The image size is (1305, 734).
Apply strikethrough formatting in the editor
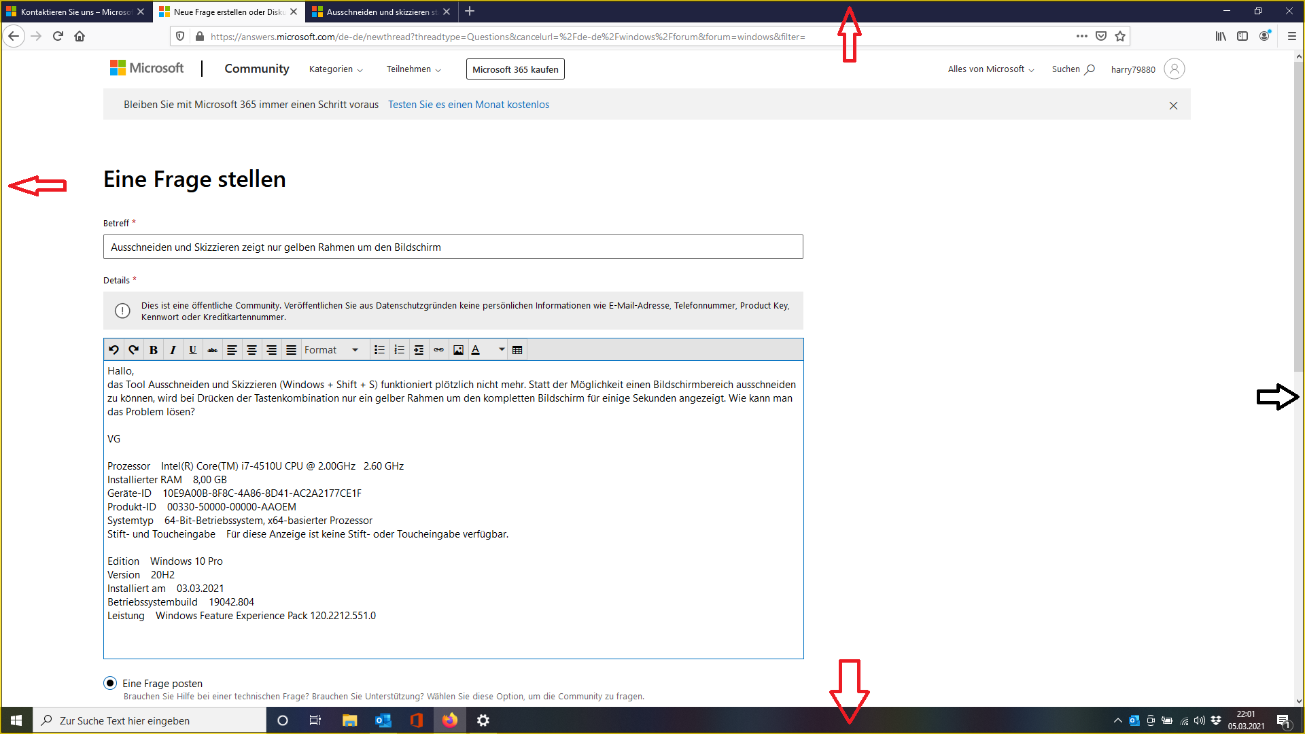pyautogui.click(x=213, y=350)
